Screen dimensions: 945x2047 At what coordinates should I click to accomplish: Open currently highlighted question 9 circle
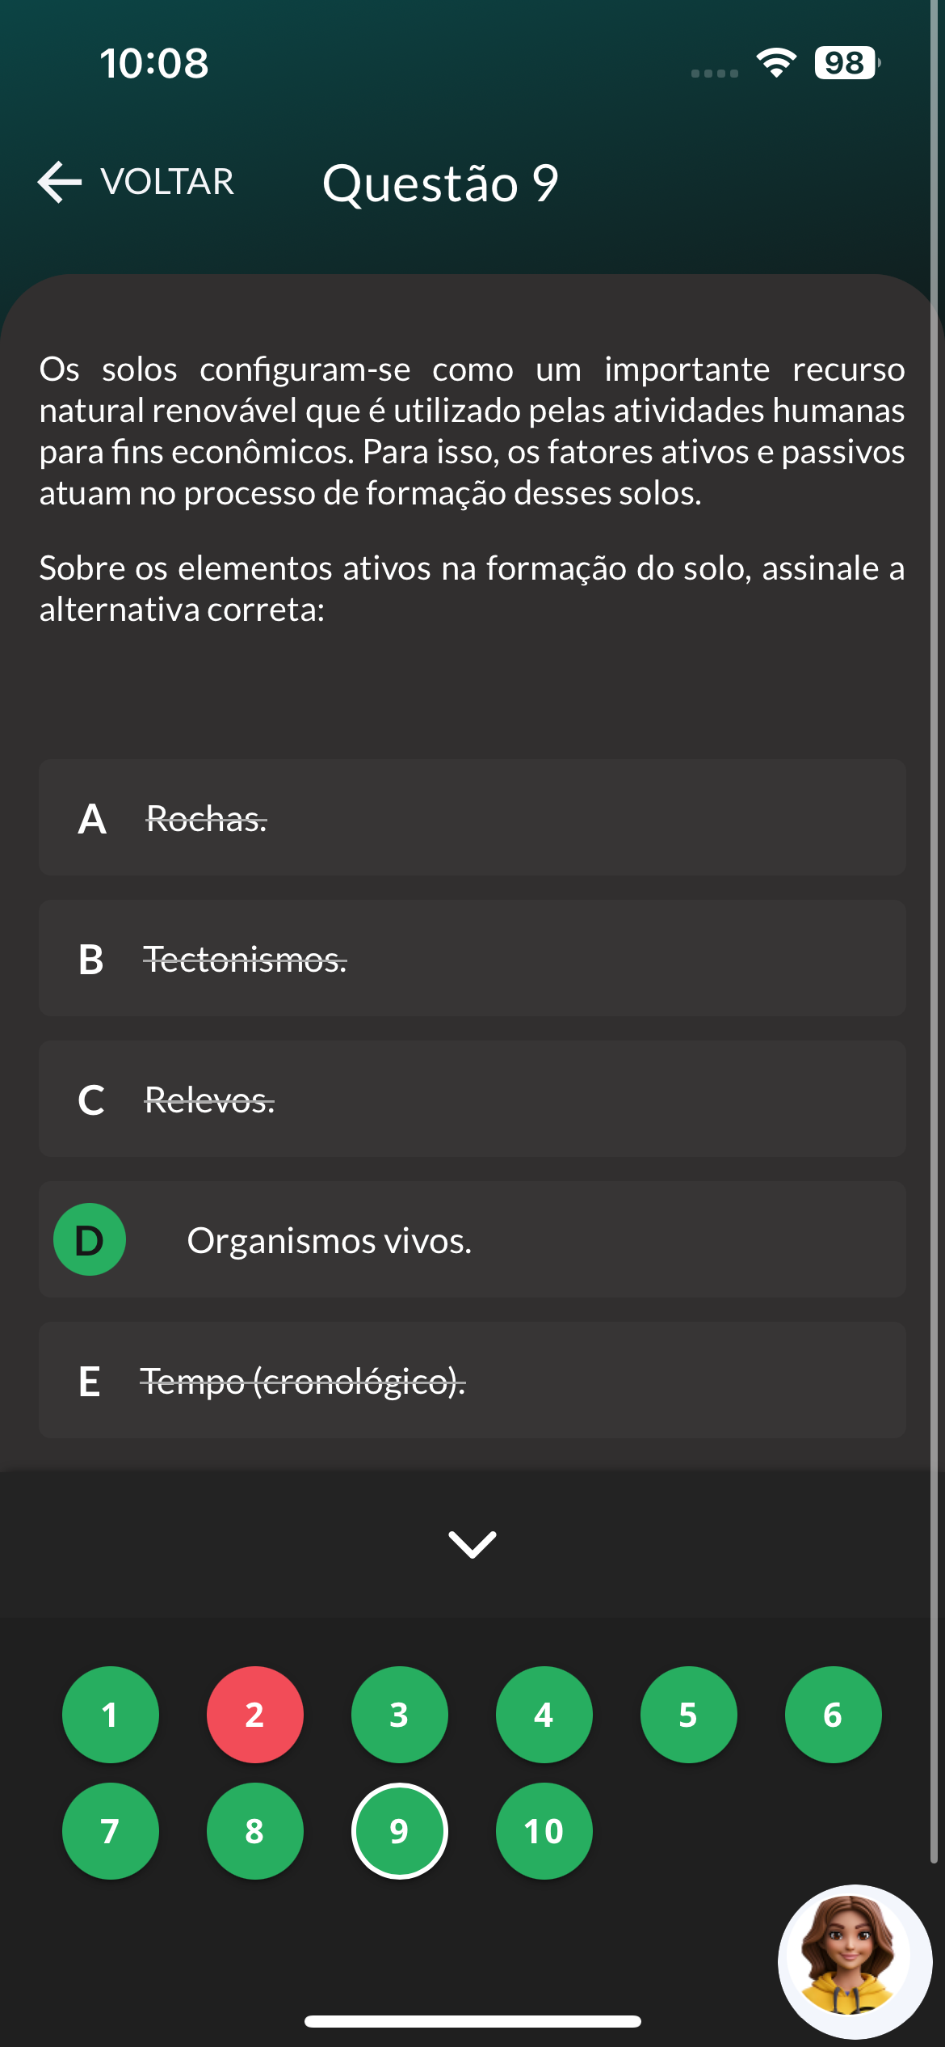(x=399, y=1830)
